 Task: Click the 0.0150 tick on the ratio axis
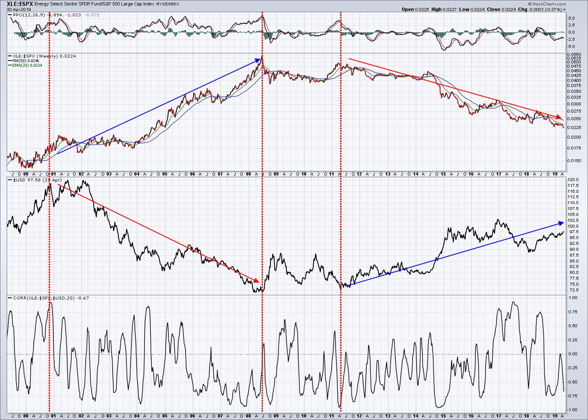click(575, 161)
